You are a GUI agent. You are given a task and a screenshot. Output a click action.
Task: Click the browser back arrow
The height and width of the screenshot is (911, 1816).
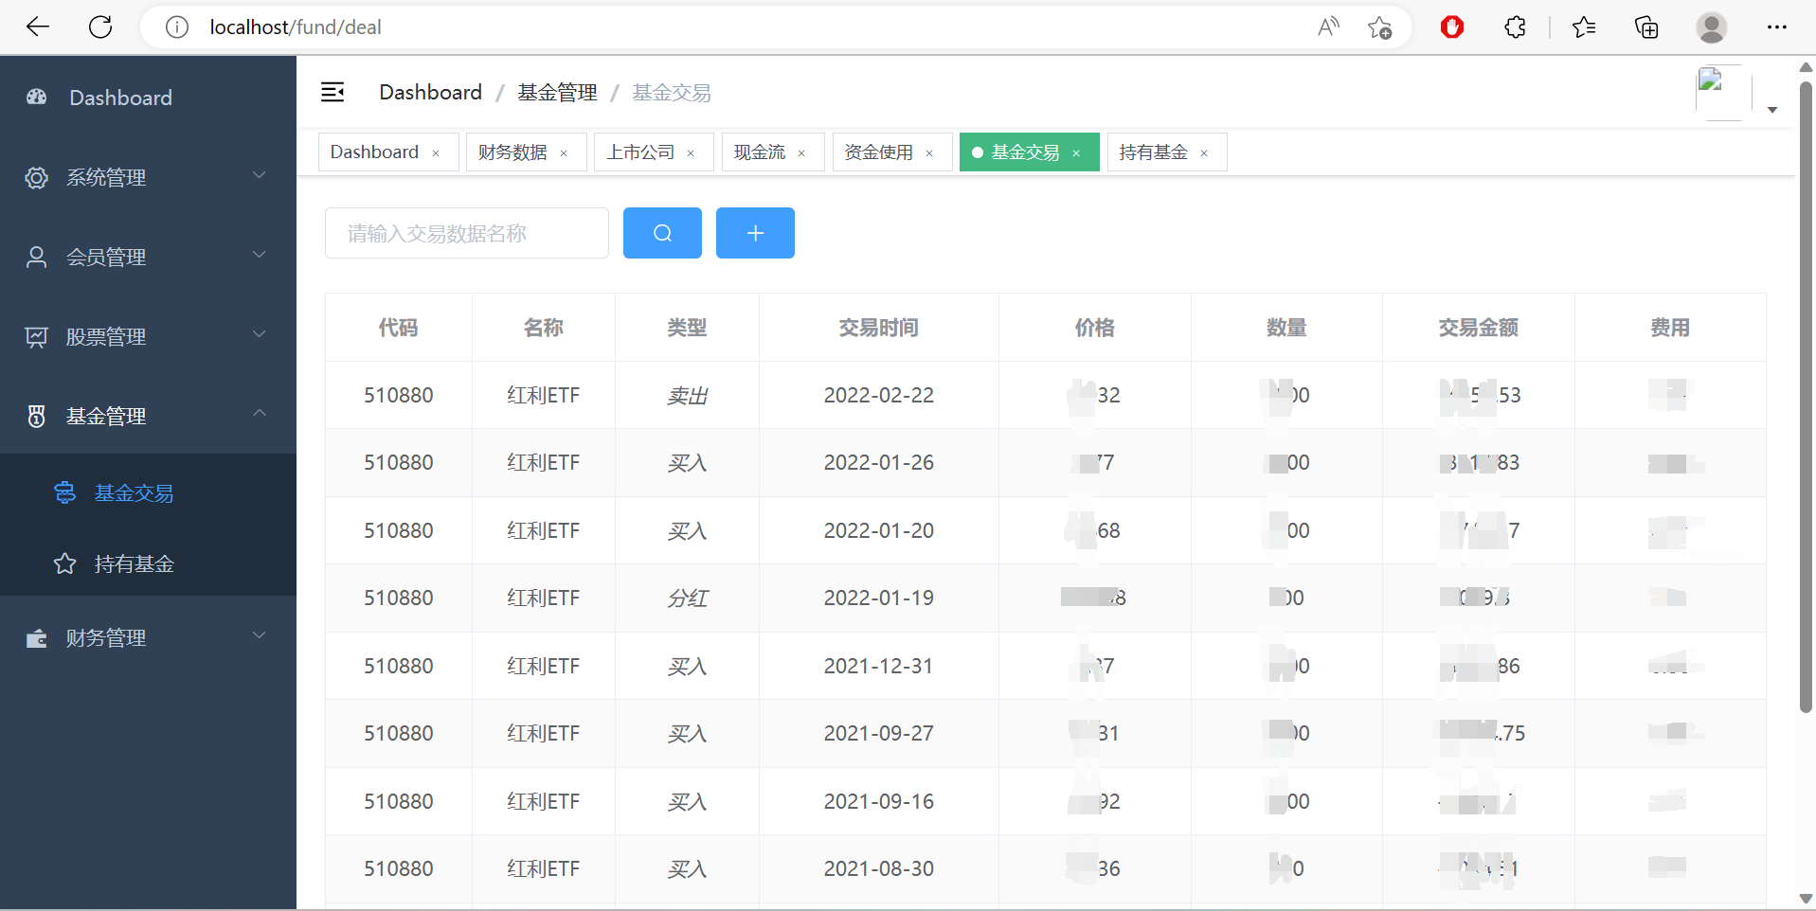[38, 27]
